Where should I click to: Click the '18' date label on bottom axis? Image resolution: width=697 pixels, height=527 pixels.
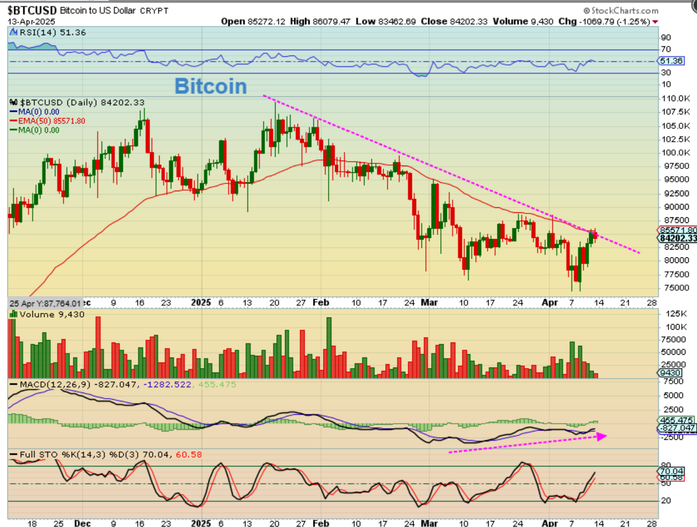[x=32, y=523]
